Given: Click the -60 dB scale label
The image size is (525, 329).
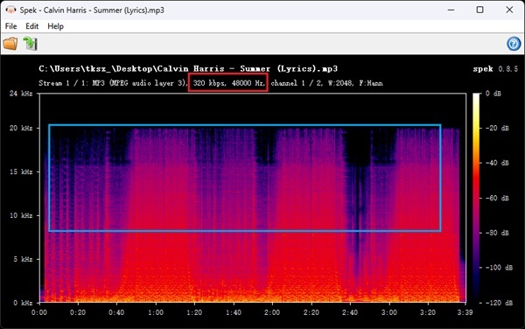Looking at the screenshot, I should pos(498,198).
